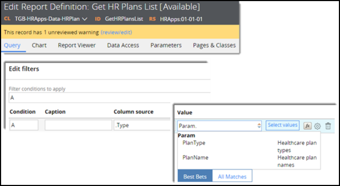Click the Filter conditions to apply field
Image resolution: width=340 pixels, height=186 pixels.
[x=109, y=98]
